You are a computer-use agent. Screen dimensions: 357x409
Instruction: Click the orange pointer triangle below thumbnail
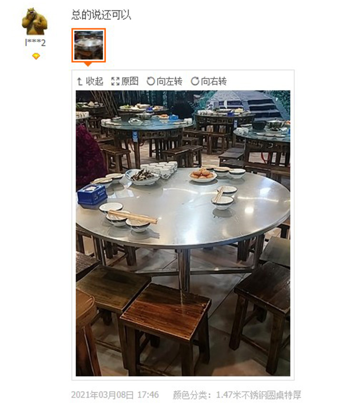click(88, 64)
